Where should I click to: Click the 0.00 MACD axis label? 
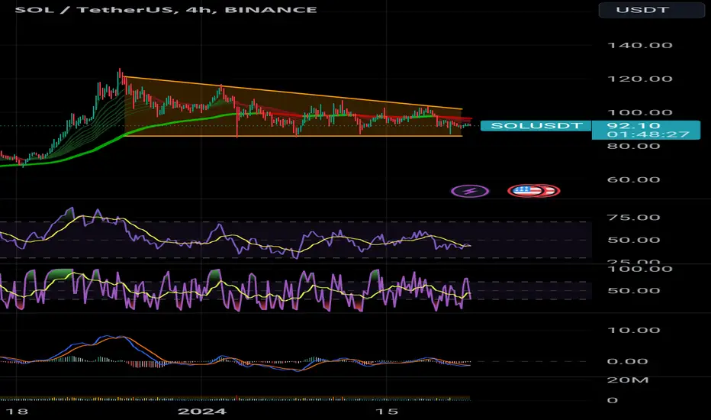click(x=628, y=361)
